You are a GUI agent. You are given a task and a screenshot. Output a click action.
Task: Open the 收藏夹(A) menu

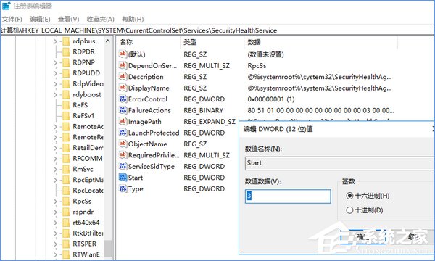[x=101, y=19]
